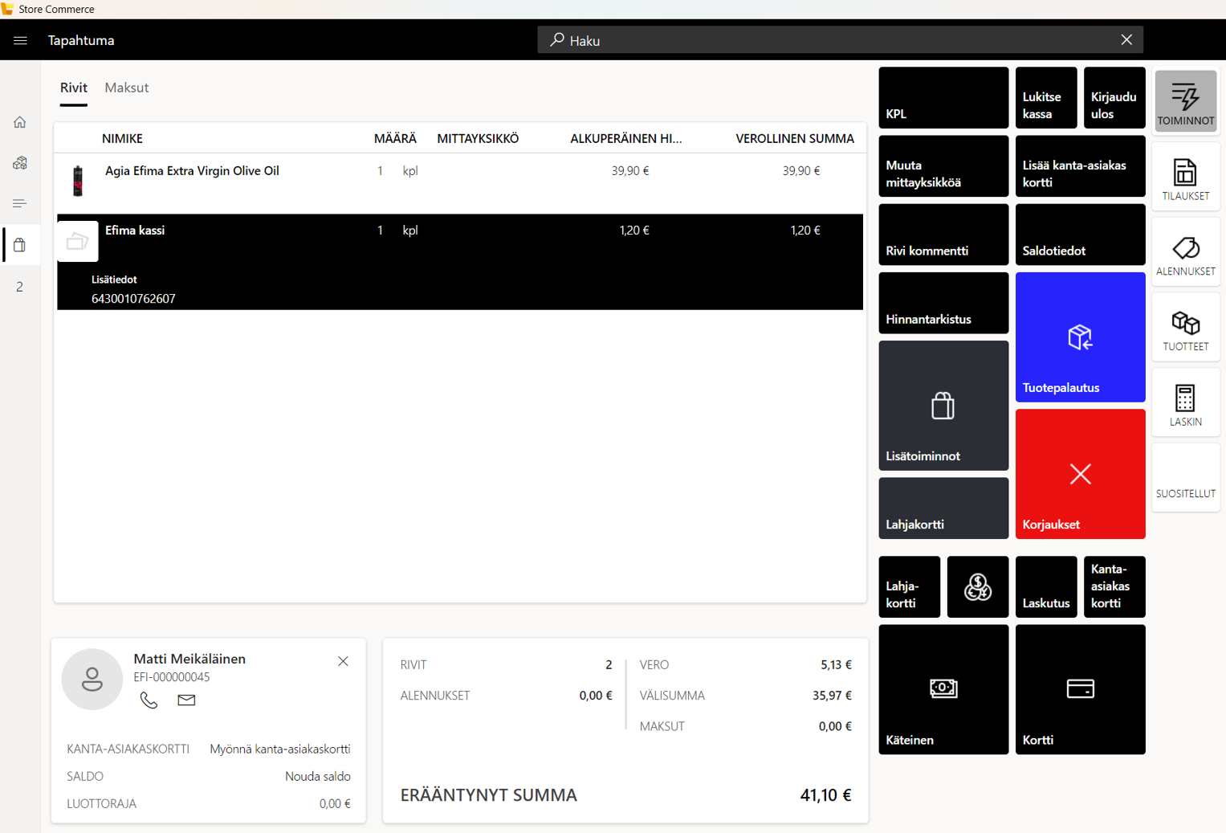Open Lisätoiminnot bag tile
Screen dimensions: 1226x833
pos(943,405)
